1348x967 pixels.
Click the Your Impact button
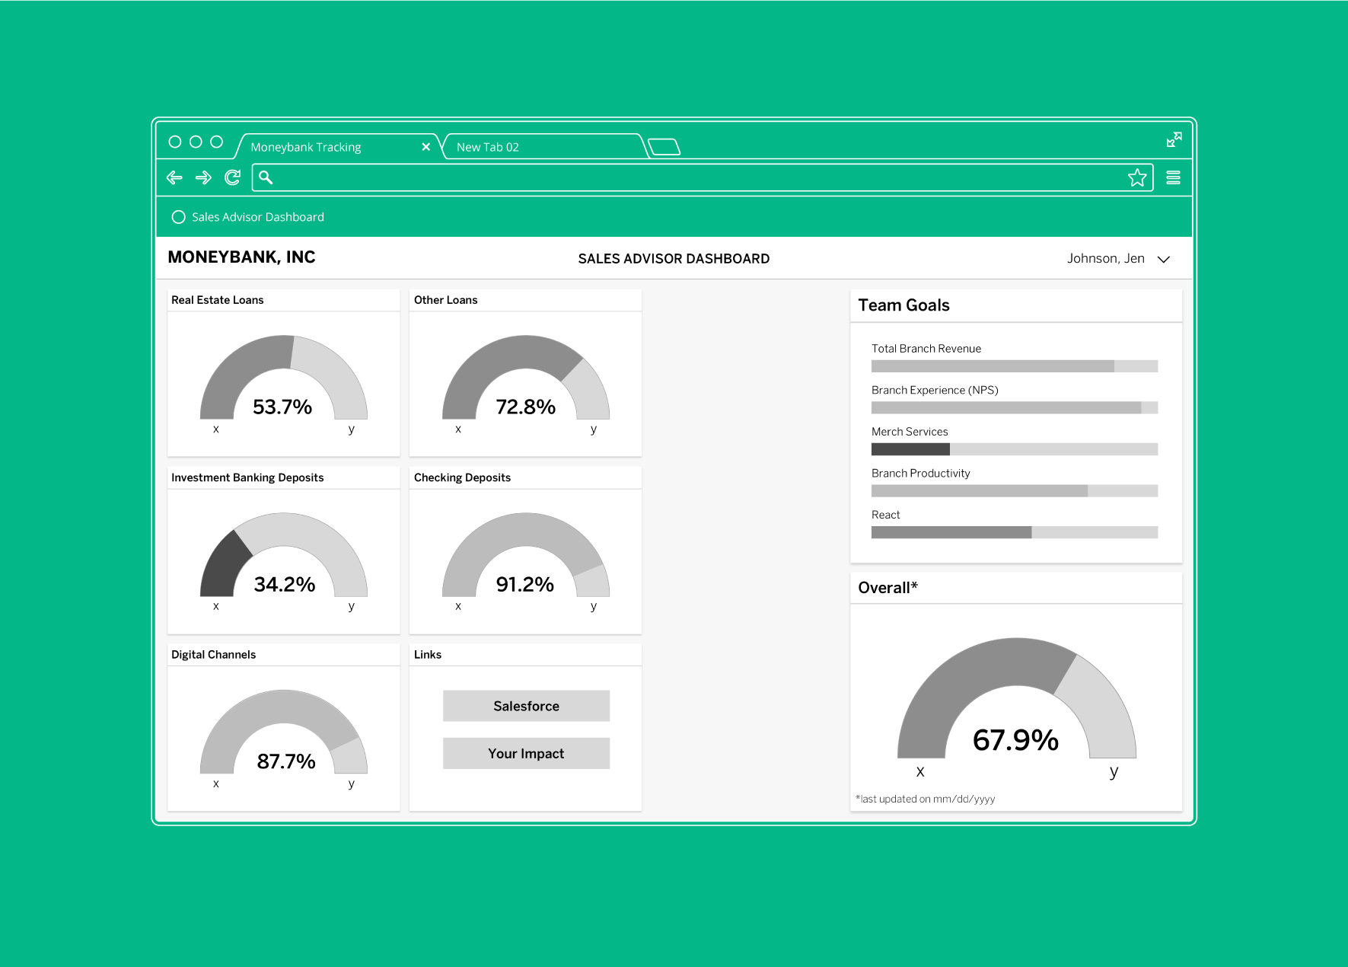pyautogui.click(x=527, y=753)
